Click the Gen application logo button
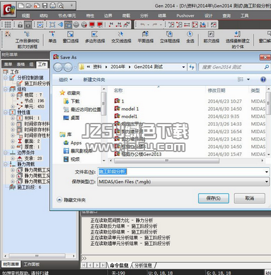 tap(9, 10)
